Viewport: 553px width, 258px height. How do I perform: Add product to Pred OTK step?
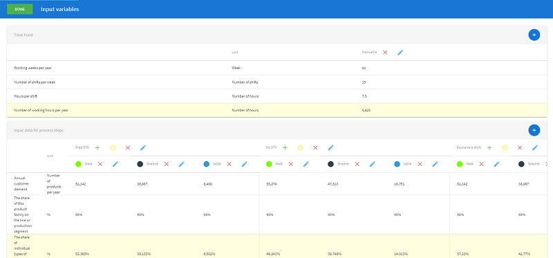pos(97,147)
